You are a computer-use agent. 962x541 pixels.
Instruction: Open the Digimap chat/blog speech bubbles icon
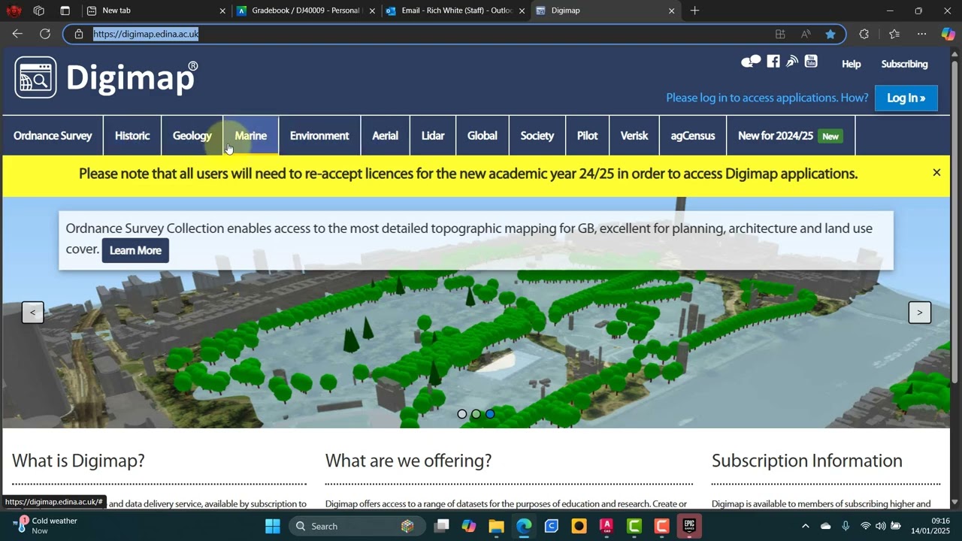(751, 62)
